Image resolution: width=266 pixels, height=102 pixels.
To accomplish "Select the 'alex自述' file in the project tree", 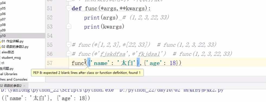I will pyautogui.click(x=8, y=52).
